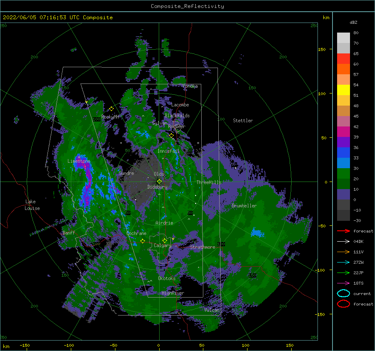Click the 18TS legend label
Screen dimensions: 375x351
pos(358,283)
